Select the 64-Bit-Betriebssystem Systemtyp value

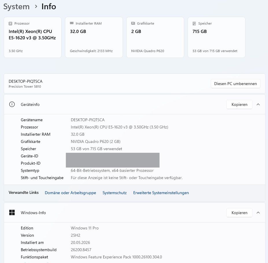[112, 170]
